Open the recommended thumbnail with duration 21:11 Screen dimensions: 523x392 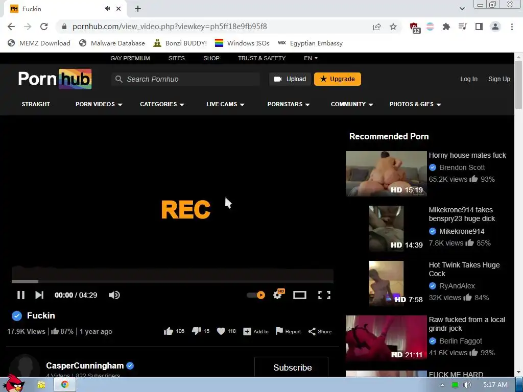[x=386, y=338]
